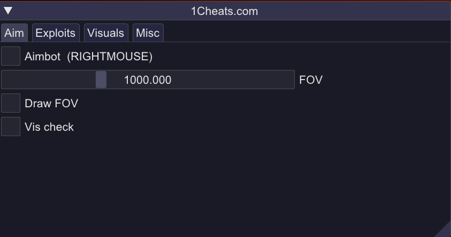Click the far right end of the FOV slider
Image resolution: width=451 pixels, height=237 pixels.
(x=289, y=80)
